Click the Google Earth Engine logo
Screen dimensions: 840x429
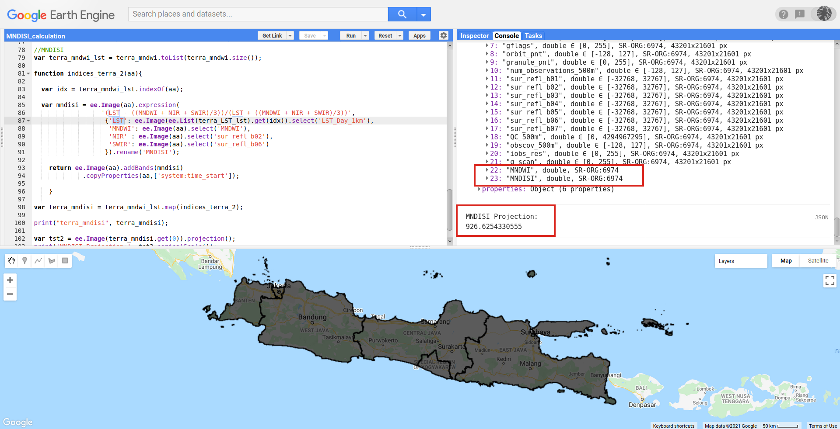[x=61, y=15]
